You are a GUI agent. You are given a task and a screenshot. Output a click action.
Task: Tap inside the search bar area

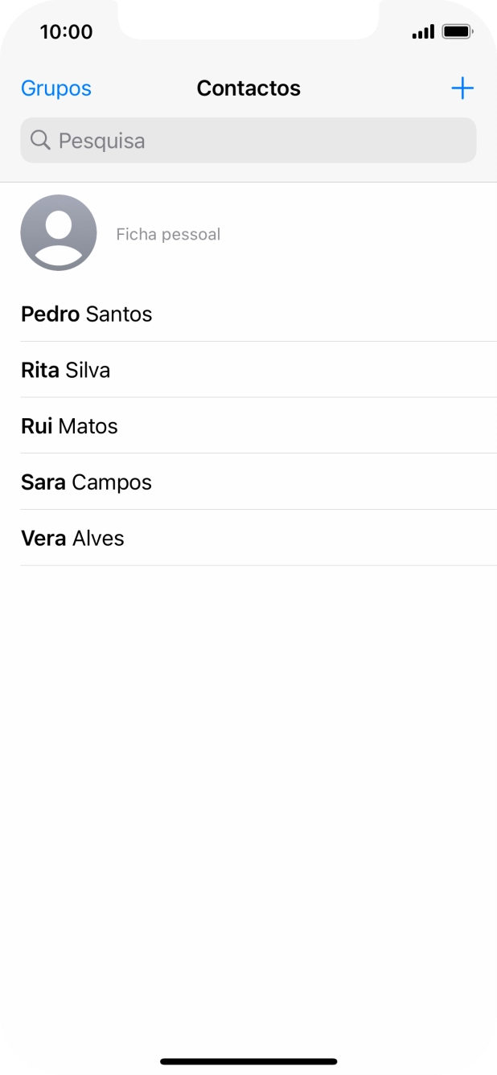point(248,140)
